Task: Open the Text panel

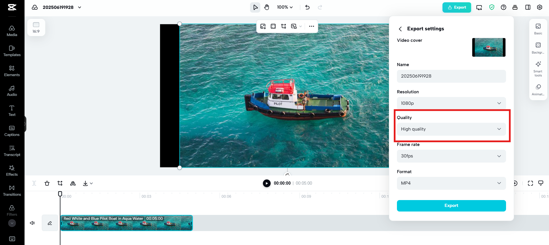Action: (12, 111)
